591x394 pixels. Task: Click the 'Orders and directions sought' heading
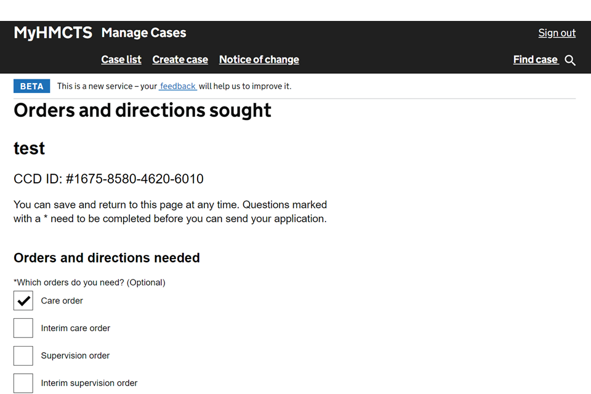click(x=142, y=110)
